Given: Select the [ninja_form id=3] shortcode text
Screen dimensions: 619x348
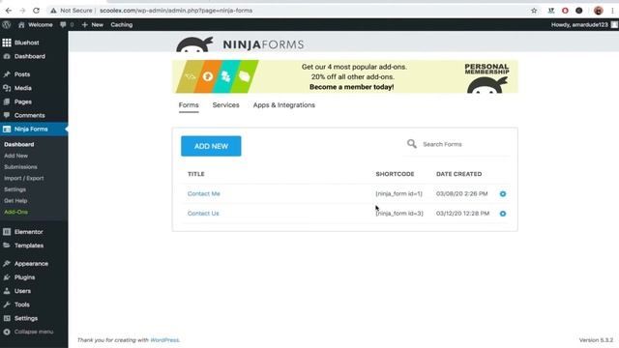Looking at the screenshot, I should coord(399,214).
